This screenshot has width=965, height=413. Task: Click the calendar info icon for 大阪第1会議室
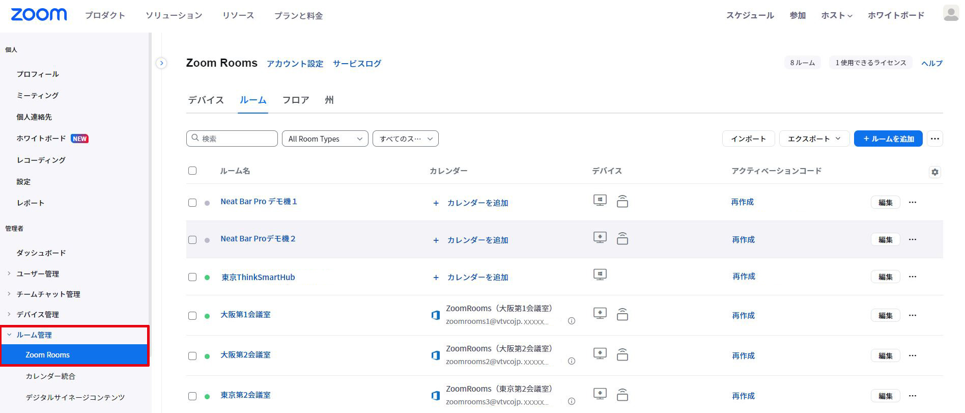(x=572, y=321)
